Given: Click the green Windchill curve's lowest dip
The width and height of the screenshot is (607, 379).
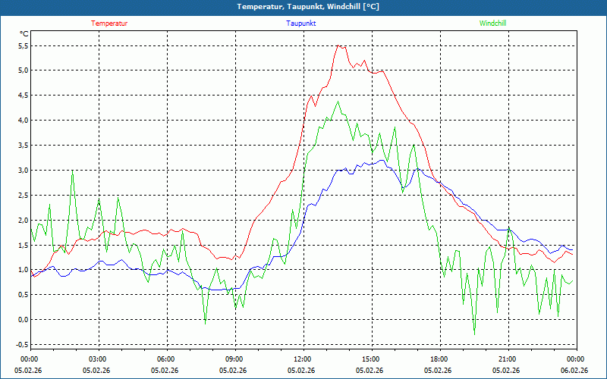Looking at the screenshot, I should click(474, 333).
